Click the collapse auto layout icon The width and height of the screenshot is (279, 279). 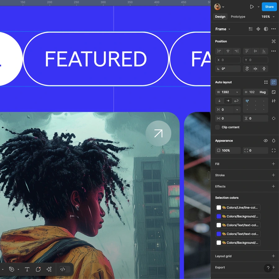click(x=266, y=82)
